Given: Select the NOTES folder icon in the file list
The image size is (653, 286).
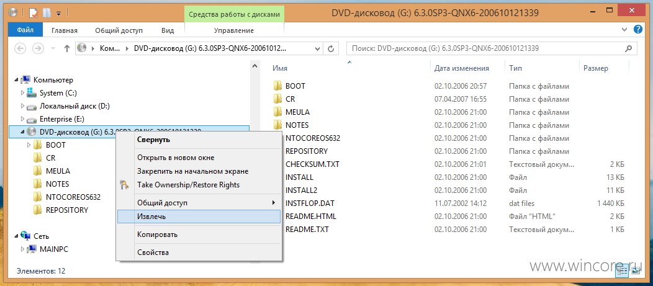Looking at the screenshot, I should 278,125.
